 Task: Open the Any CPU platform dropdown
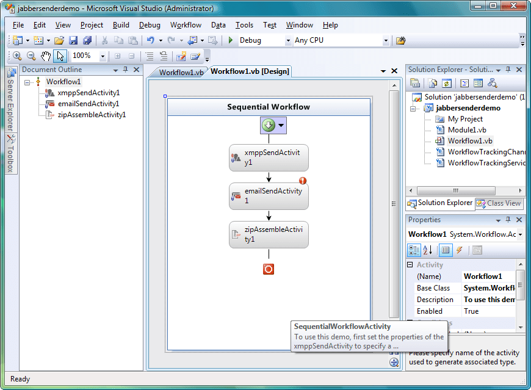386,41
